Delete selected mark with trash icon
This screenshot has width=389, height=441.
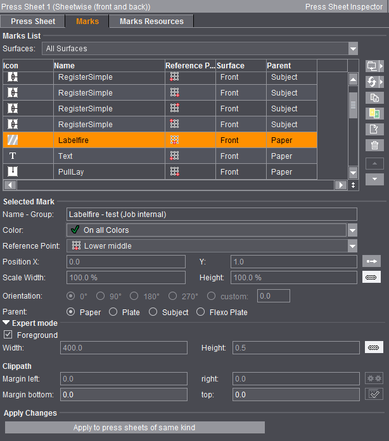[374, 145]
